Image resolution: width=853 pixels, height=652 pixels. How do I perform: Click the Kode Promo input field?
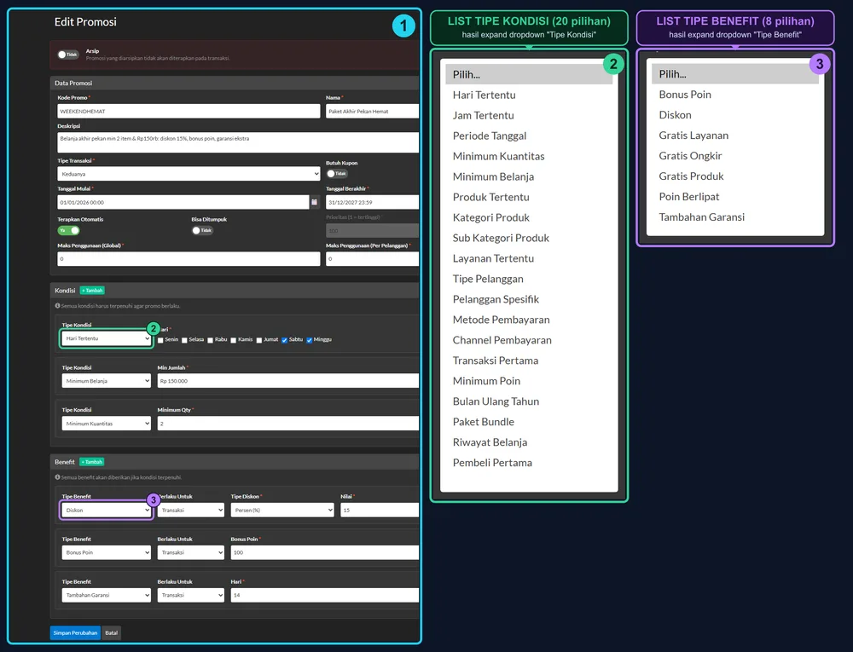(x=189, y=112)
